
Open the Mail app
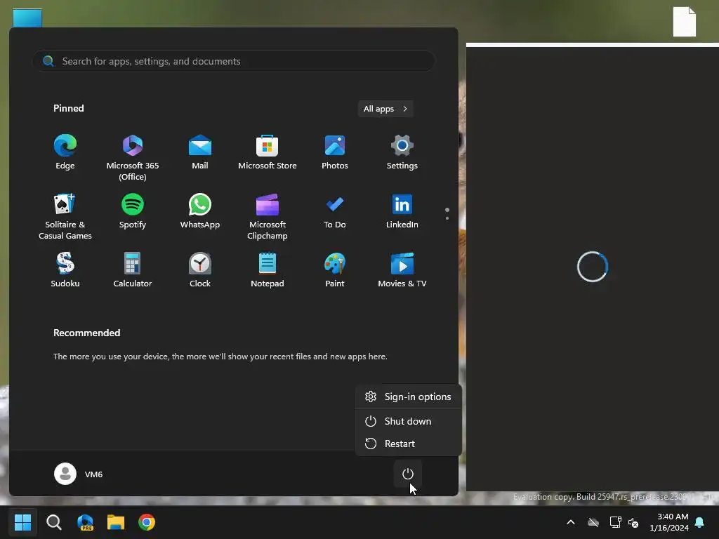pos(200,152)
